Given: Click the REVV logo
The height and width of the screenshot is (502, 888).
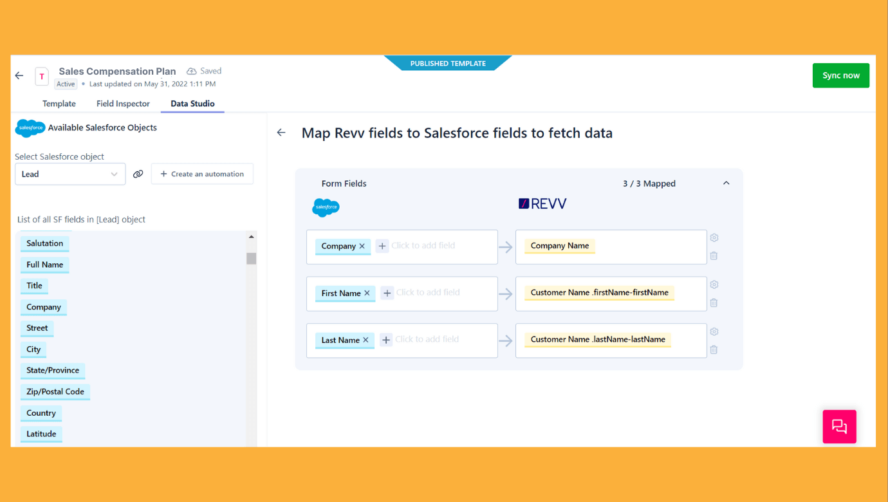Looking at the screenshot, I should pyautogui.click(x=542, y=203).
